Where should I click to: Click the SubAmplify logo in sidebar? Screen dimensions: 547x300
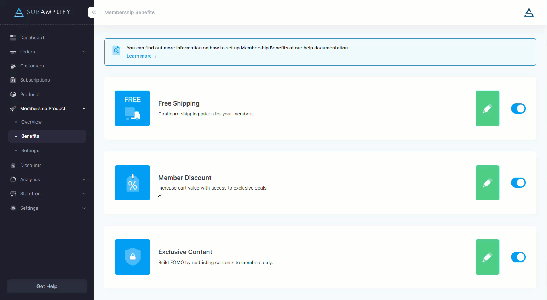point(42,12)
